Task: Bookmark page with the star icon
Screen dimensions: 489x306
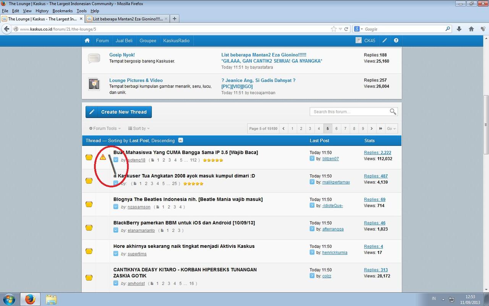Action: 334,29
